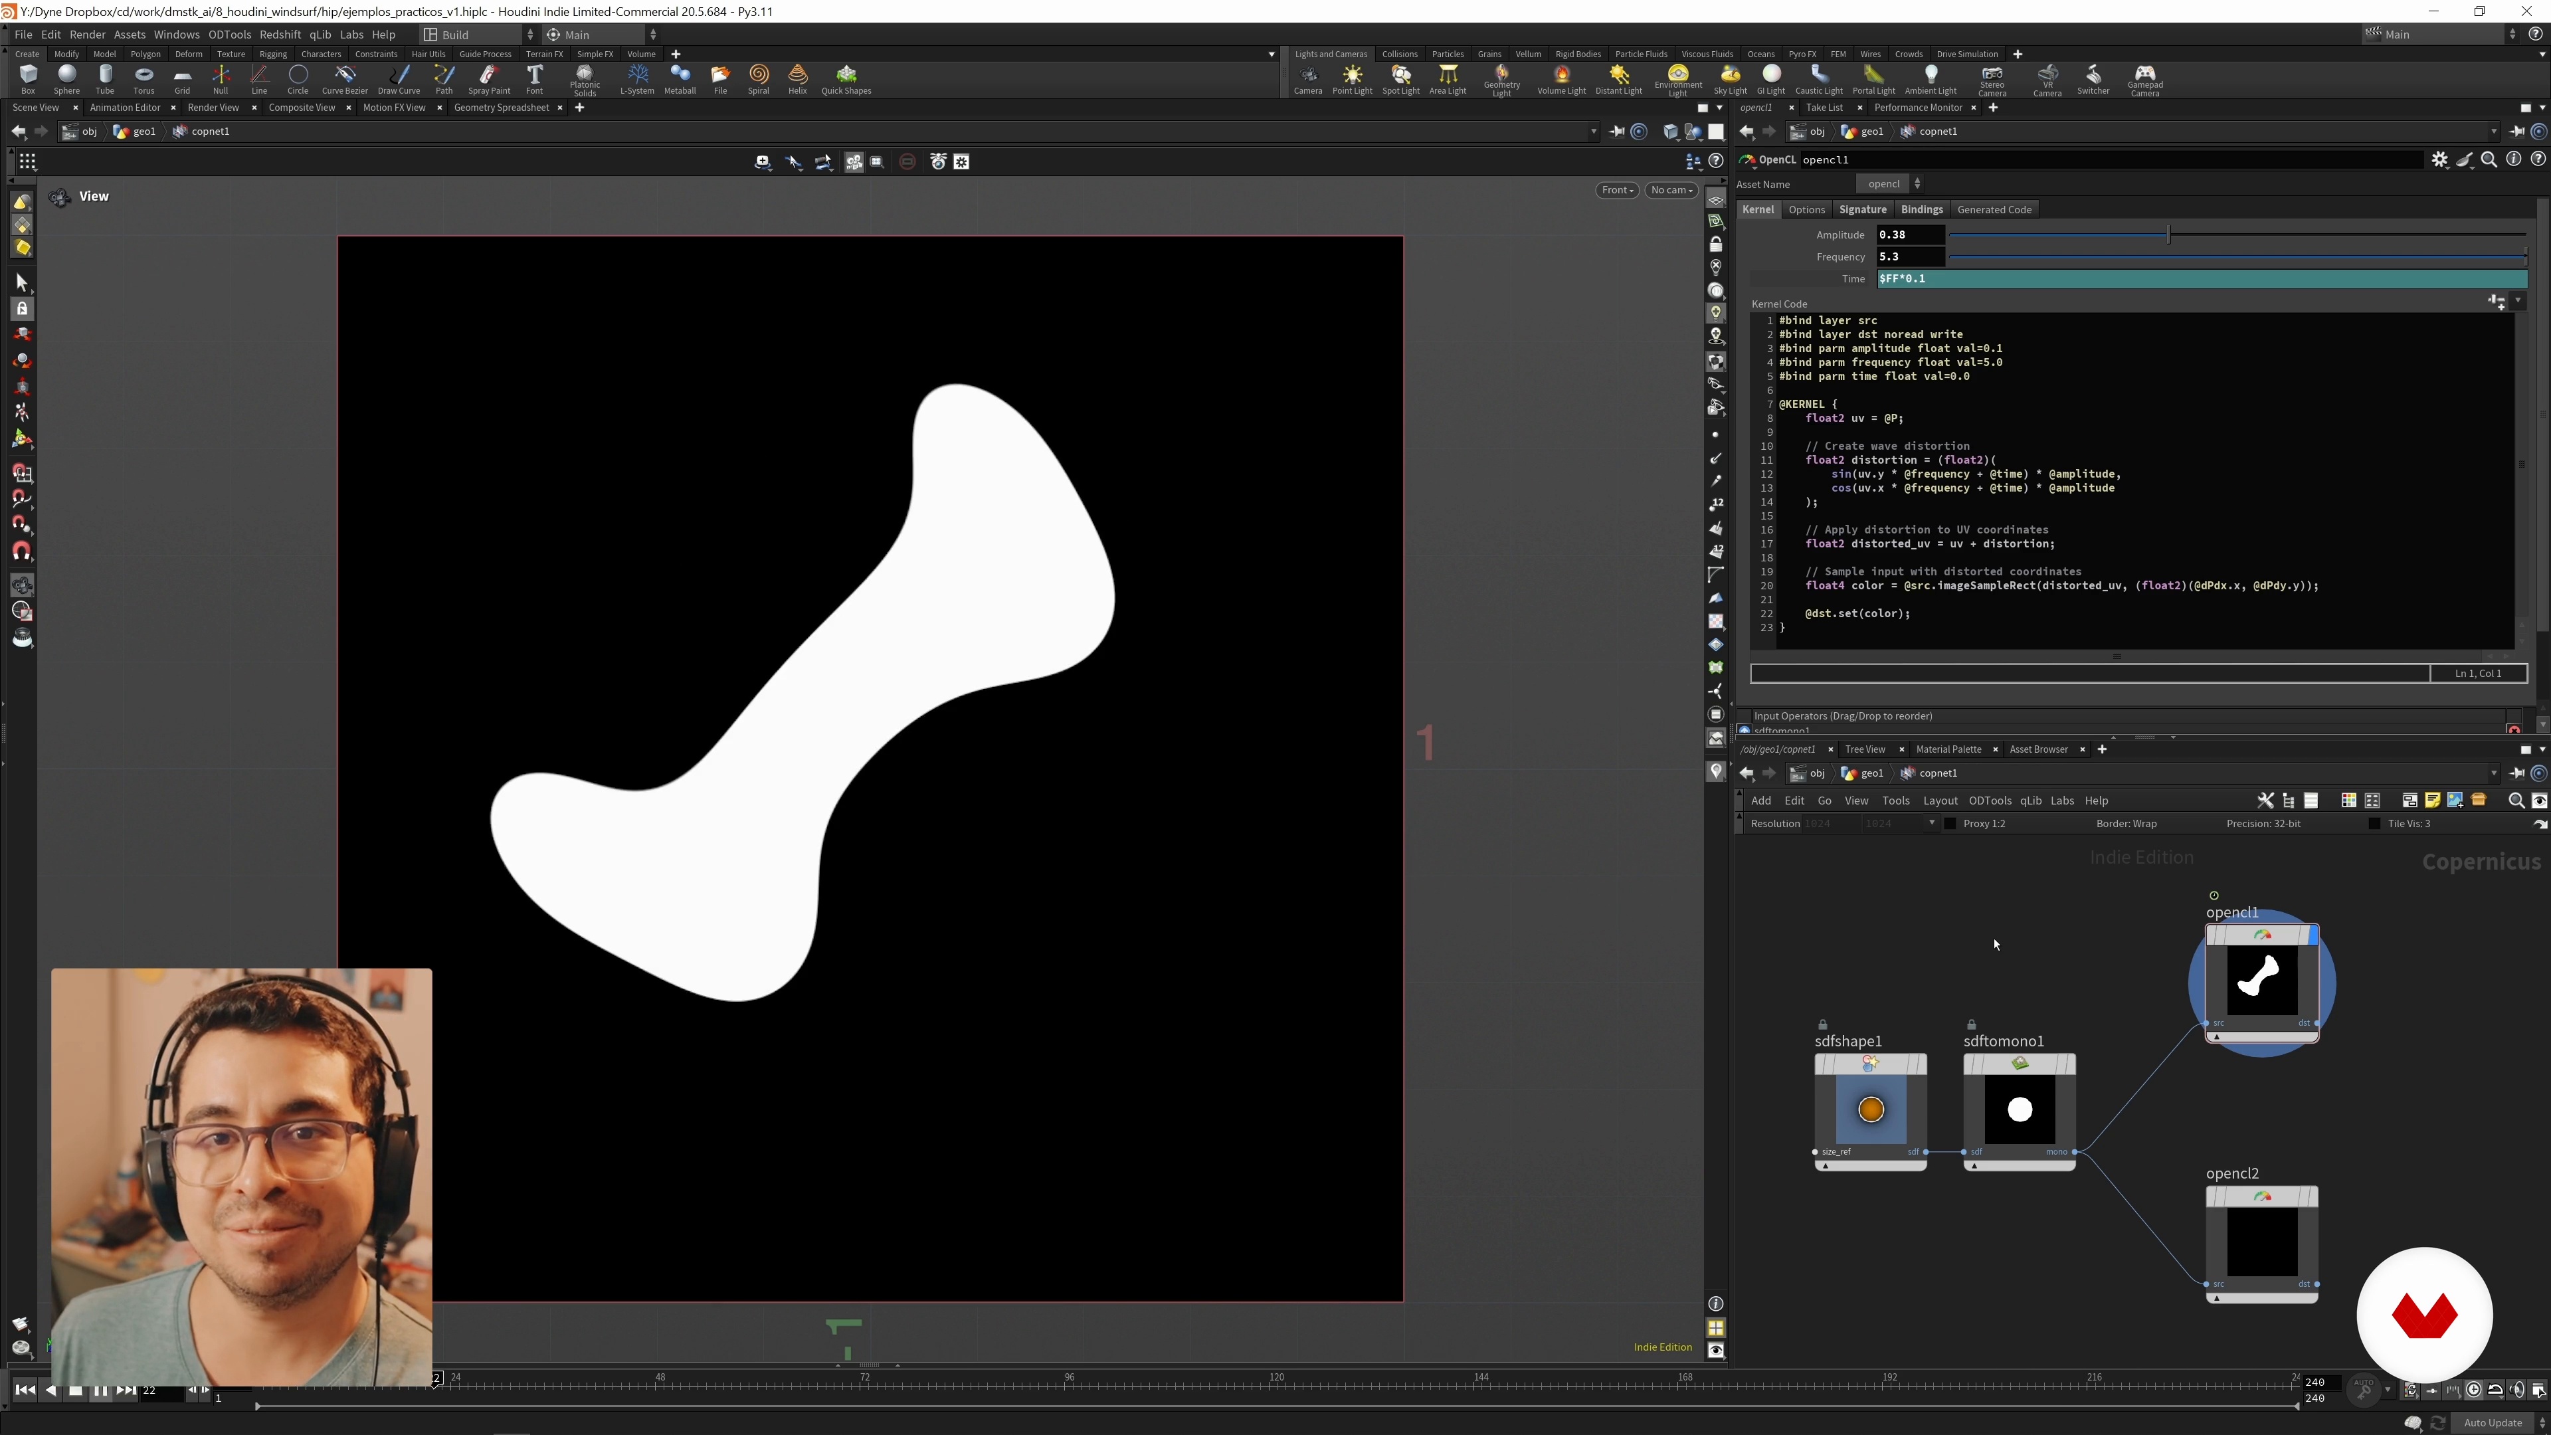
Task: Toggle the Tile Vis checkbox
Action: (2374, 824)
